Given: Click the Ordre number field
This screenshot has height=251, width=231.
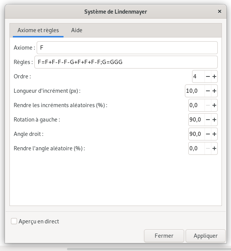Looking at the screenshot, I should [198, 76].
